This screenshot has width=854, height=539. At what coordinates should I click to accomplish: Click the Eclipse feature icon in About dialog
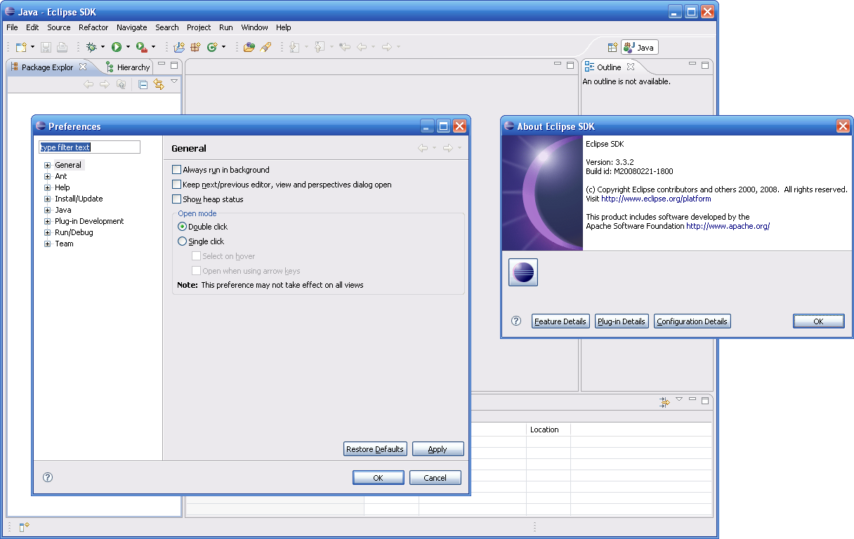coord(523,272)
